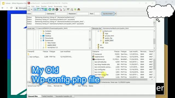Click the license.txt file icon

[x=93, y=54]
